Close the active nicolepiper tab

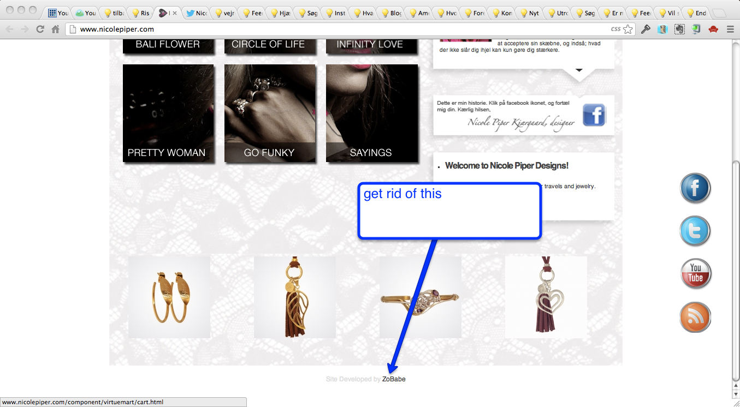coord(175,13)
